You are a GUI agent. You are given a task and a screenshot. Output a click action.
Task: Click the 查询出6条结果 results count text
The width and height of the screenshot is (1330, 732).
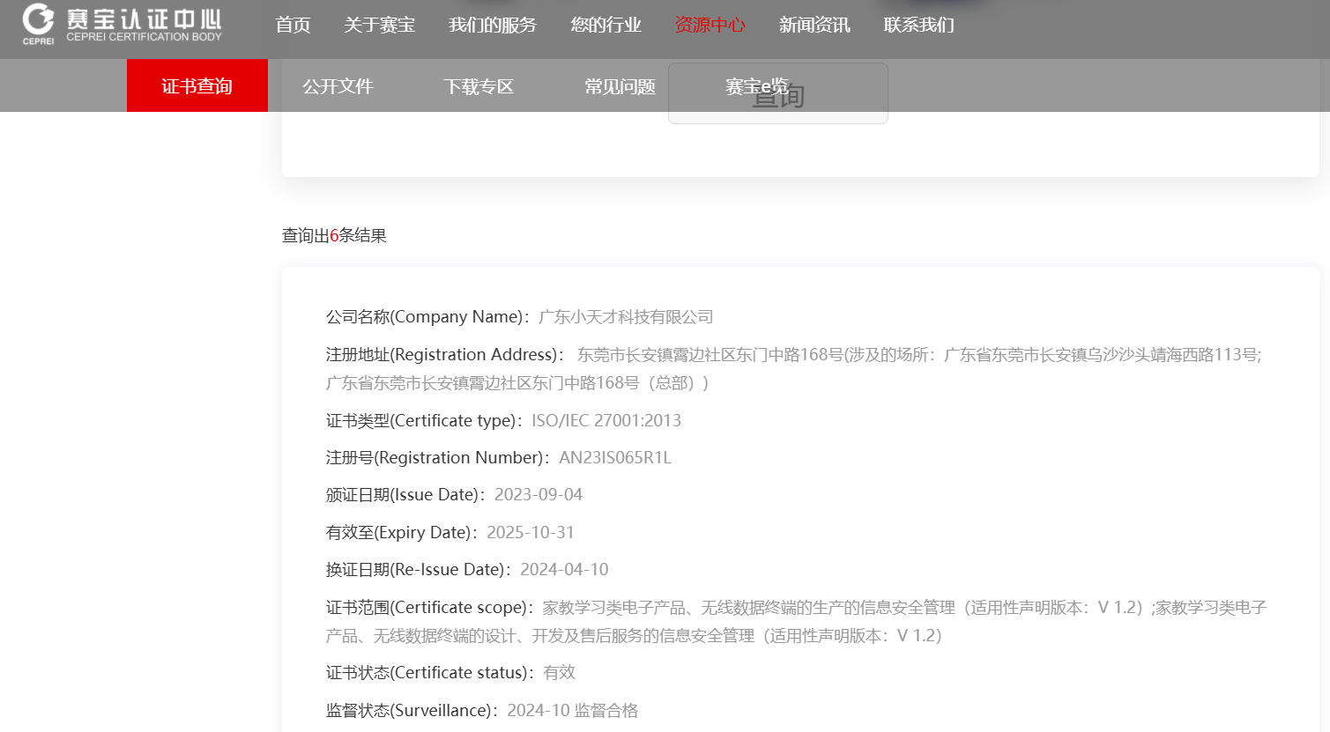tap(332, 235)
